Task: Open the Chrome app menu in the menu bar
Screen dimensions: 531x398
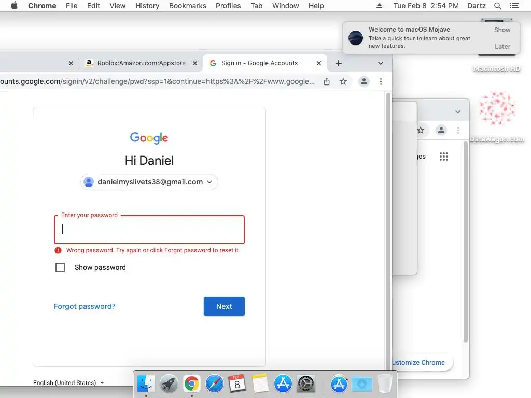Action: click(x=42, y=6)
